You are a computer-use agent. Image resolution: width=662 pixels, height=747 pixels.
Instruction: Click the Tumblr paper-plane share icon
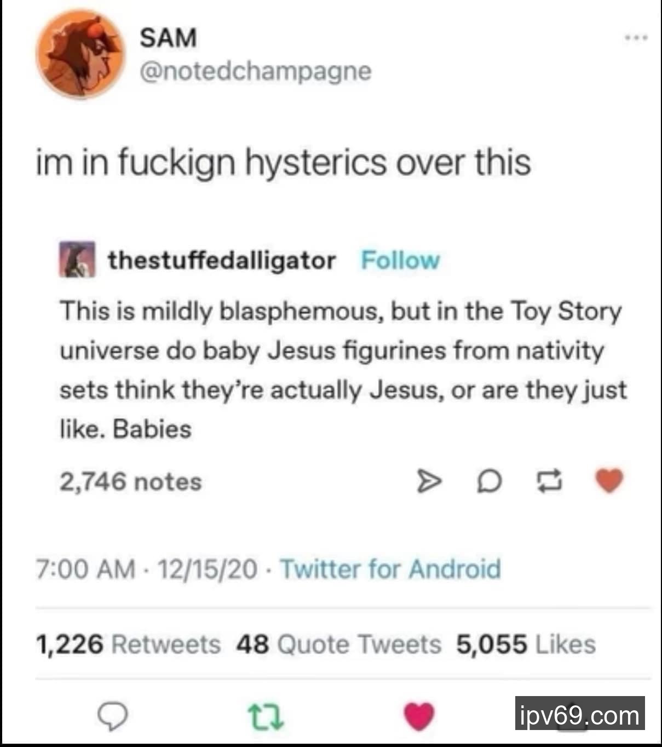click(429, 481)
